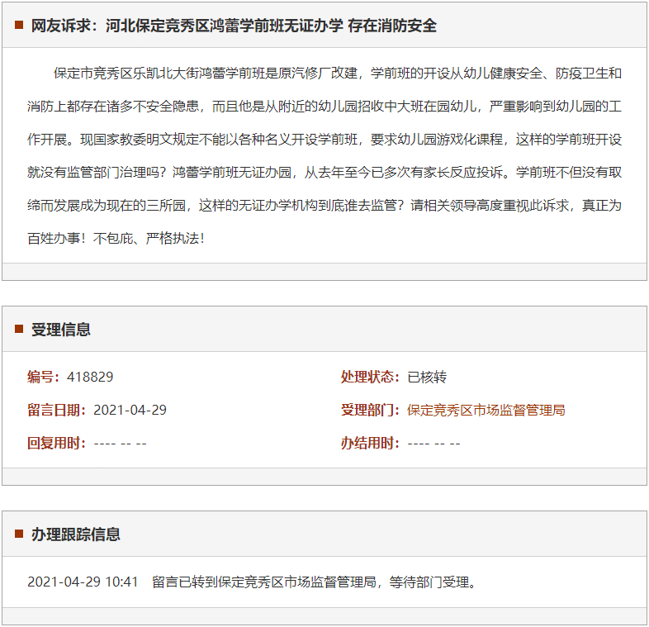Click the 保定竞秀区市场监督管理局 department link

(x=486, y=410)
